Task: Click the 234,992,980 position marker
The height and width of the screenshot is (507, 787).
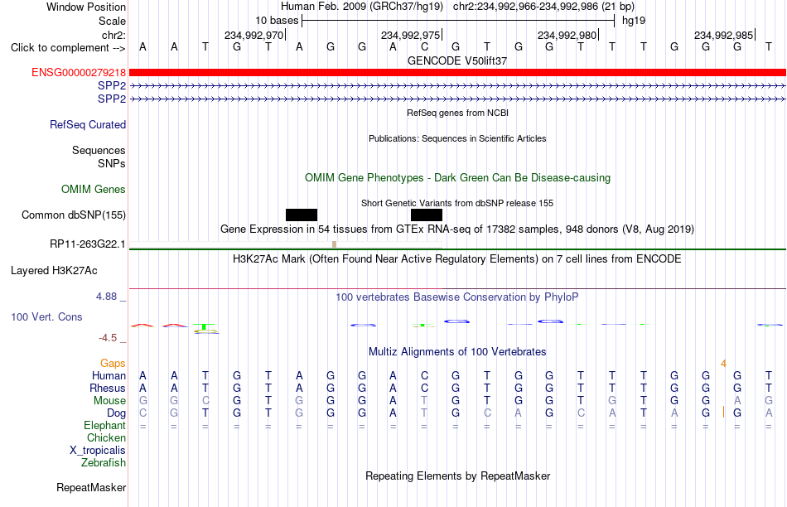Action: [567, 35]
